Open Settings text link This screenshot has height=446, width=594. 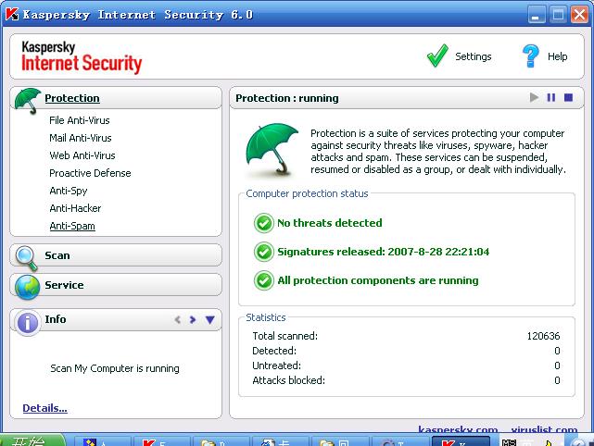[474, 56]
